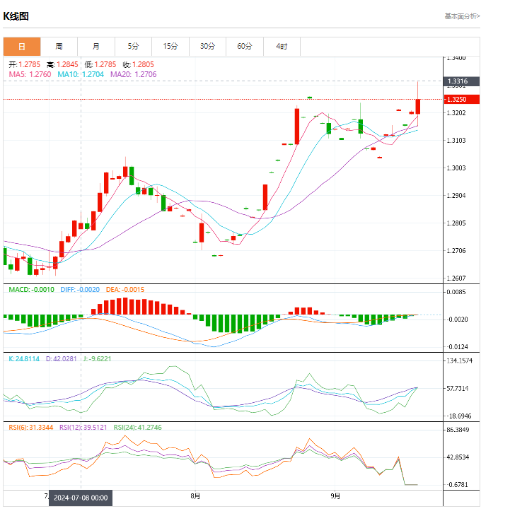Click the 1.2706 price axis label
The image size is (510, 516).
[456, 251]
